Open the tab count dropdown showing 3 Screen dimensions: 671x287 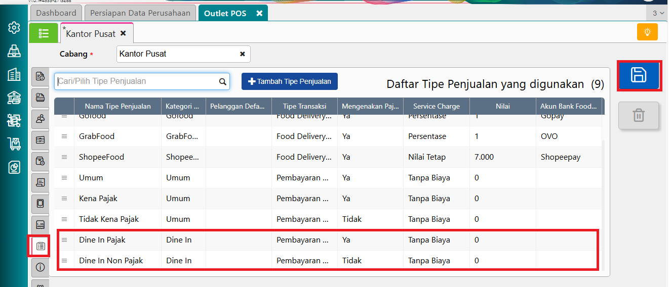(657, 13)
